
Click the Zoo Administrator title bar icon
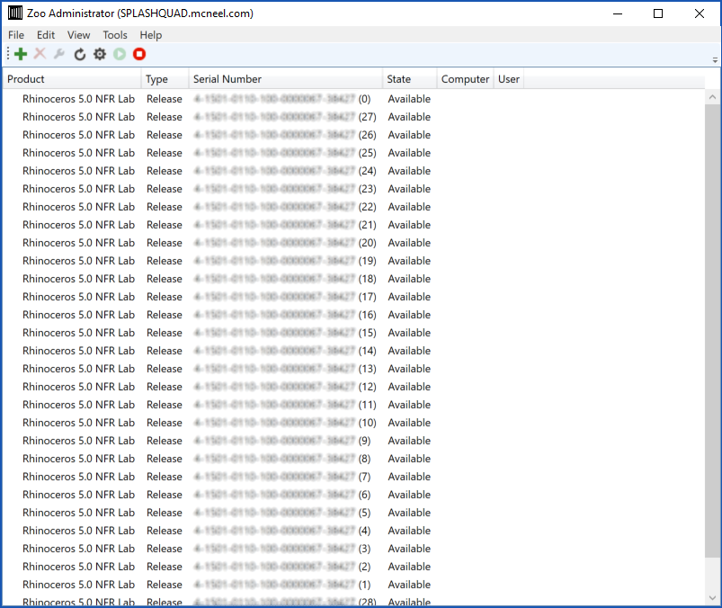coord(15,13)
